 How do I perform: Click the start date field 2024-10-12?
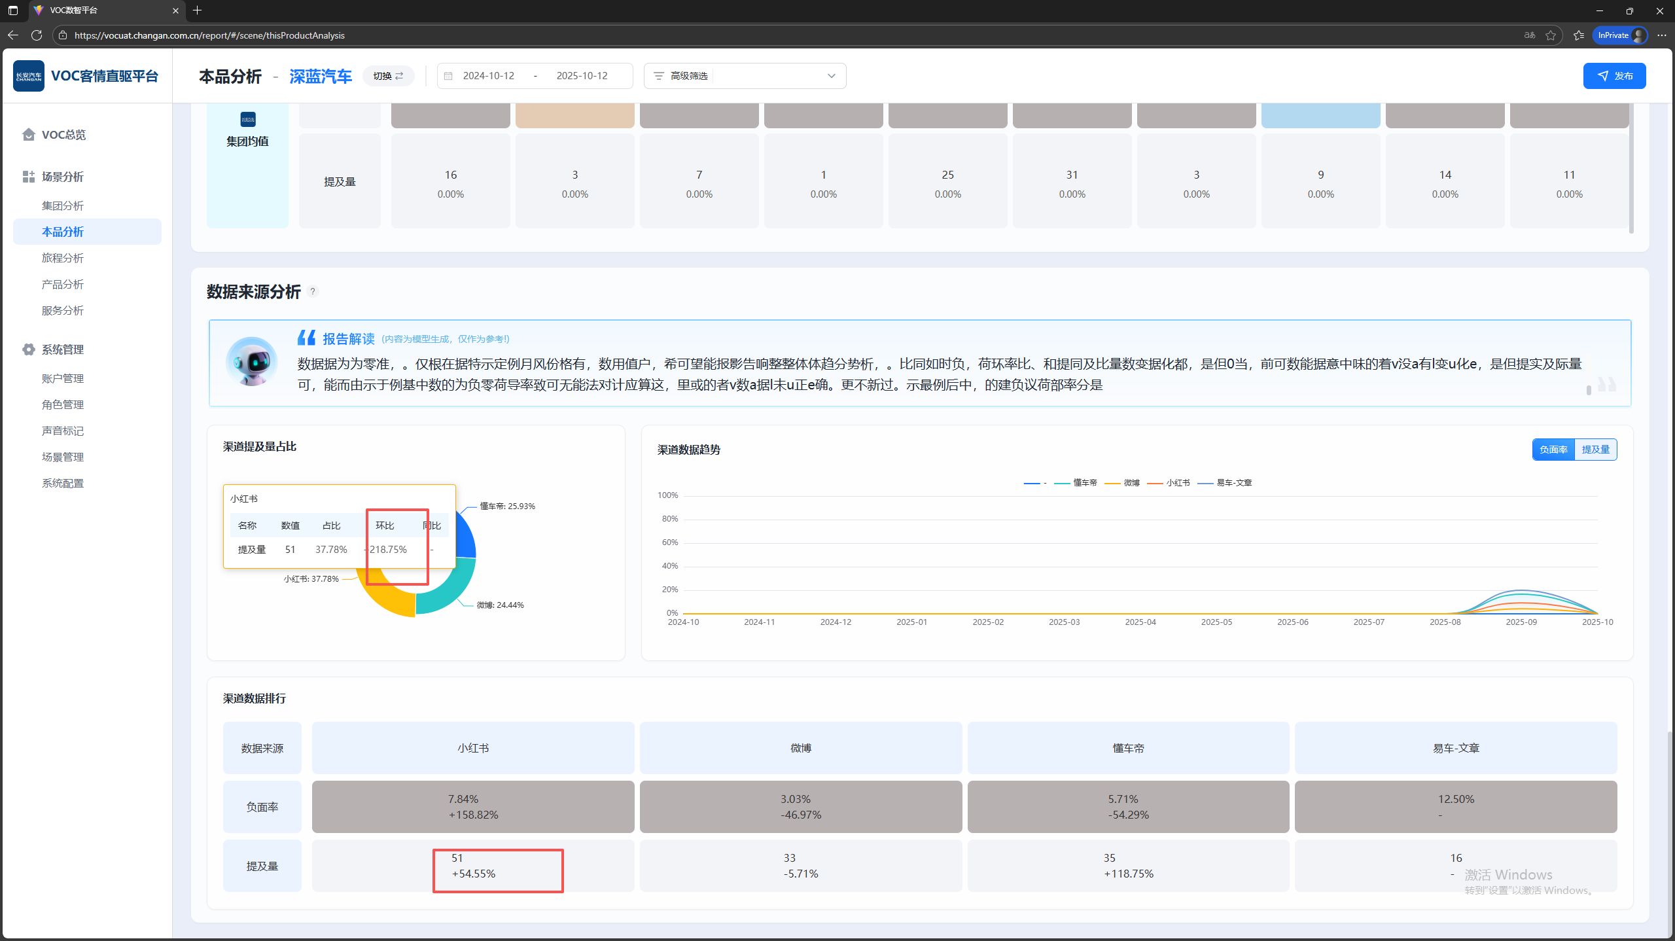(488, 76)
